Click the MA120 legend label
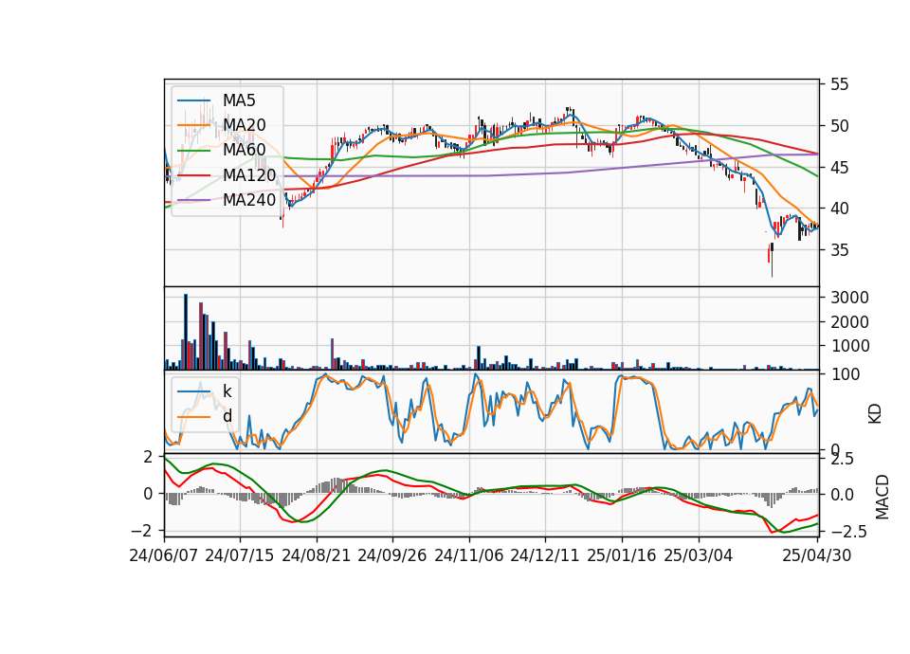 coord(249,175)
